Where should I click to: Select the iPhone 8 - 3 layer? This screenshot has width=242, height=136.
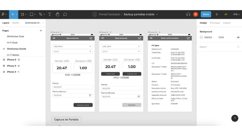point(13,60)
